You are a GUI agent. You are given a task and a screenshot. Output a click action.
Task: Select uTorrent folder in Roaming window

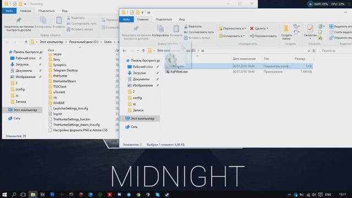tap(59, 92)
